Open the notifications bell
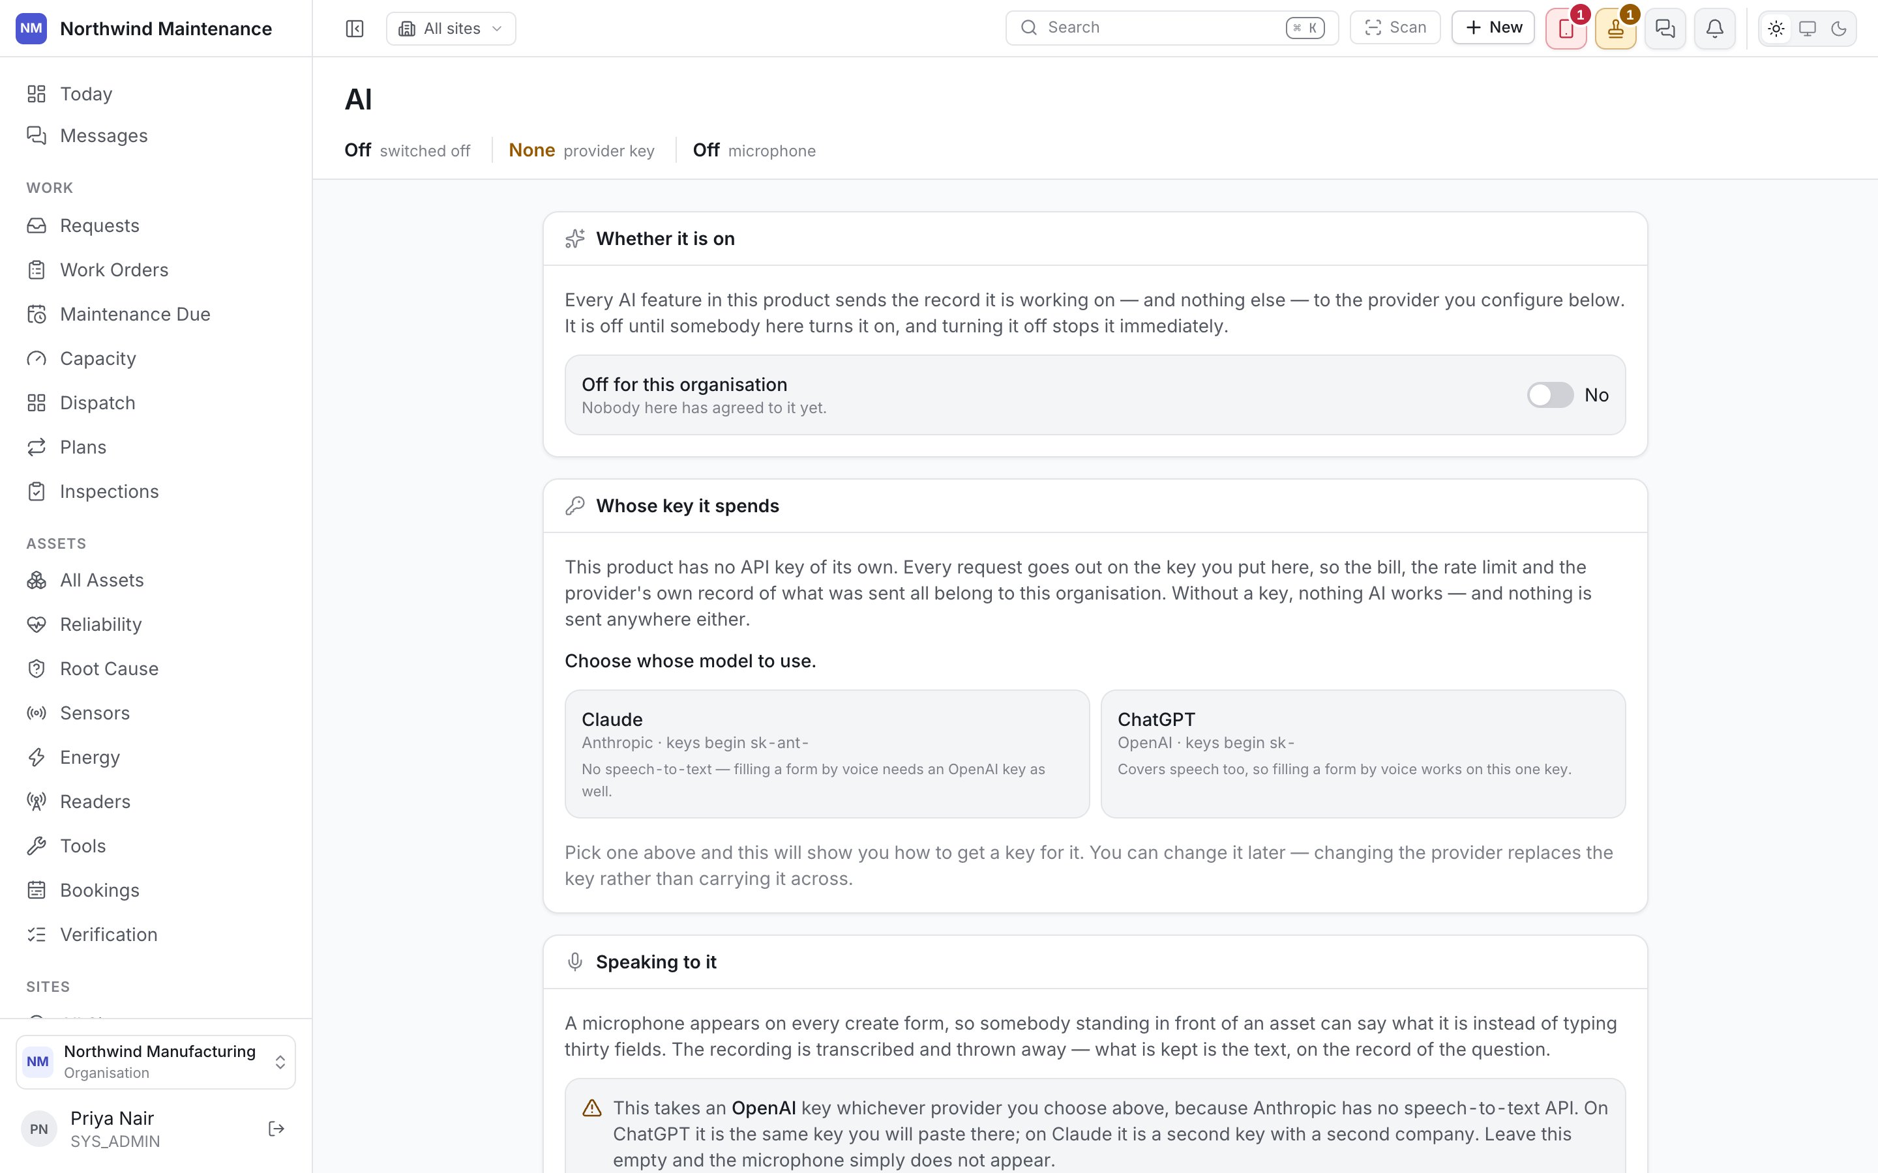Viewport: 1878px width, 1173px height. pos(1715,29)
